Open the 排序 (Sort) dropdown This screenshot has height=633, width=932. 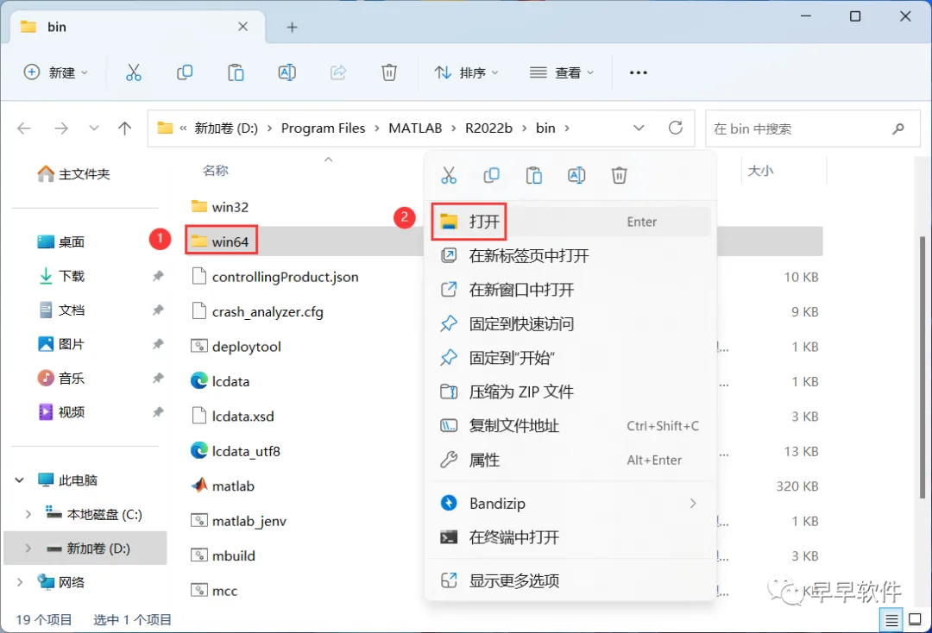[467, 72]
